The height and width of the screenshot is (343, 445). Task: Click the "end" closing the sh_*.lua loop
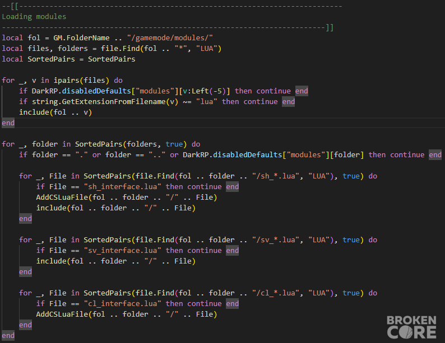pyautogui.click(x=26, y=219)
